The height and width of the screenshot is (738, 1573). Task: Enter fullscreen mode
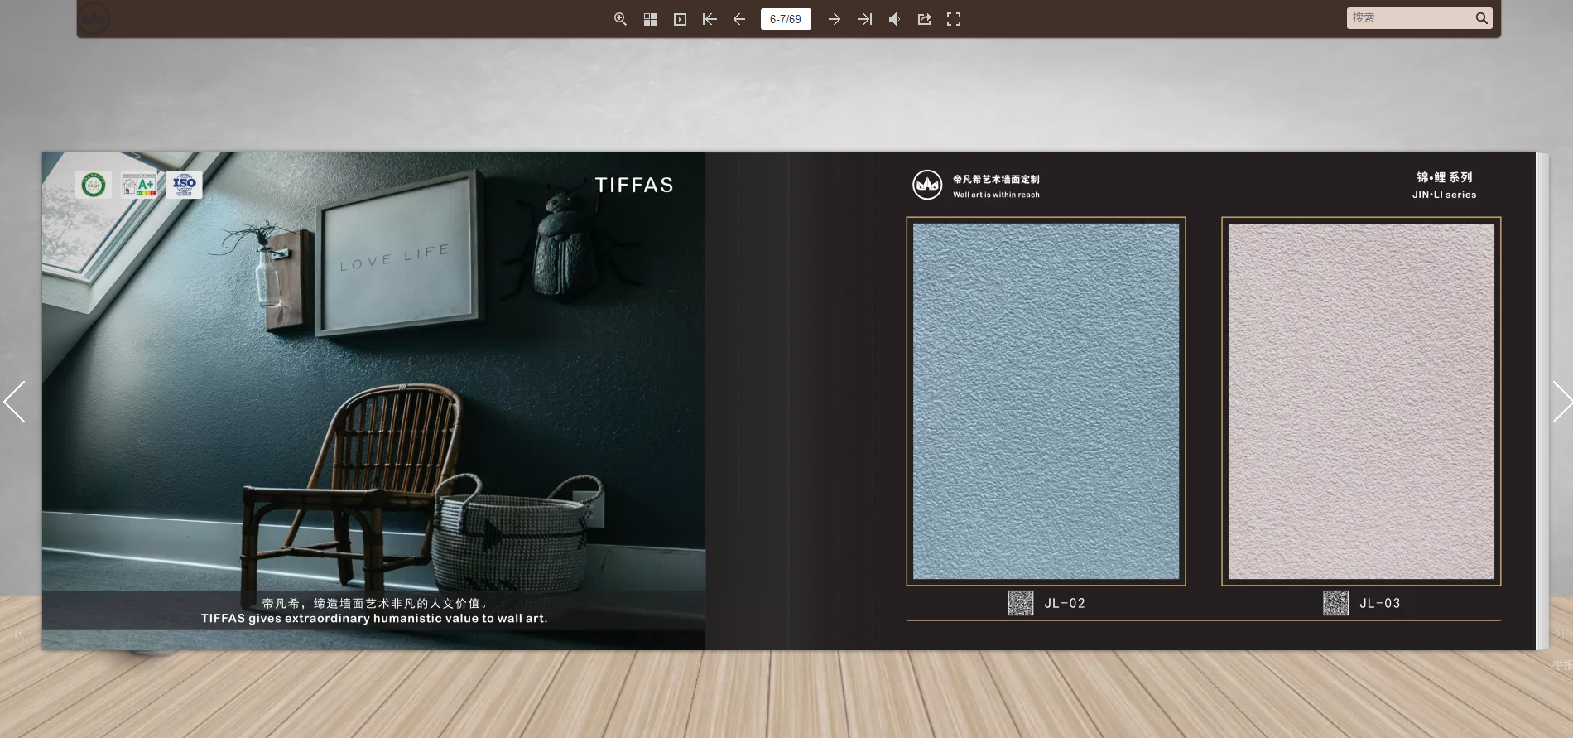[954, 19]
